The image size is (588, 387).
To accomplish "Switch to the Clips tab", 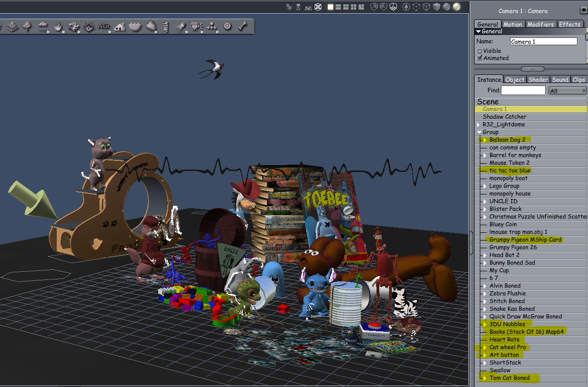I will [x=579, y=80].
